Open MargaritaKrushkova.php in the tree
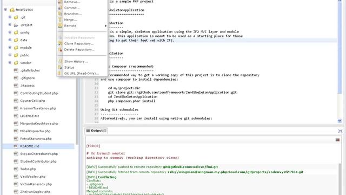Image resolution: width=346 pixels, height=195 pixels. coord(39,123)
